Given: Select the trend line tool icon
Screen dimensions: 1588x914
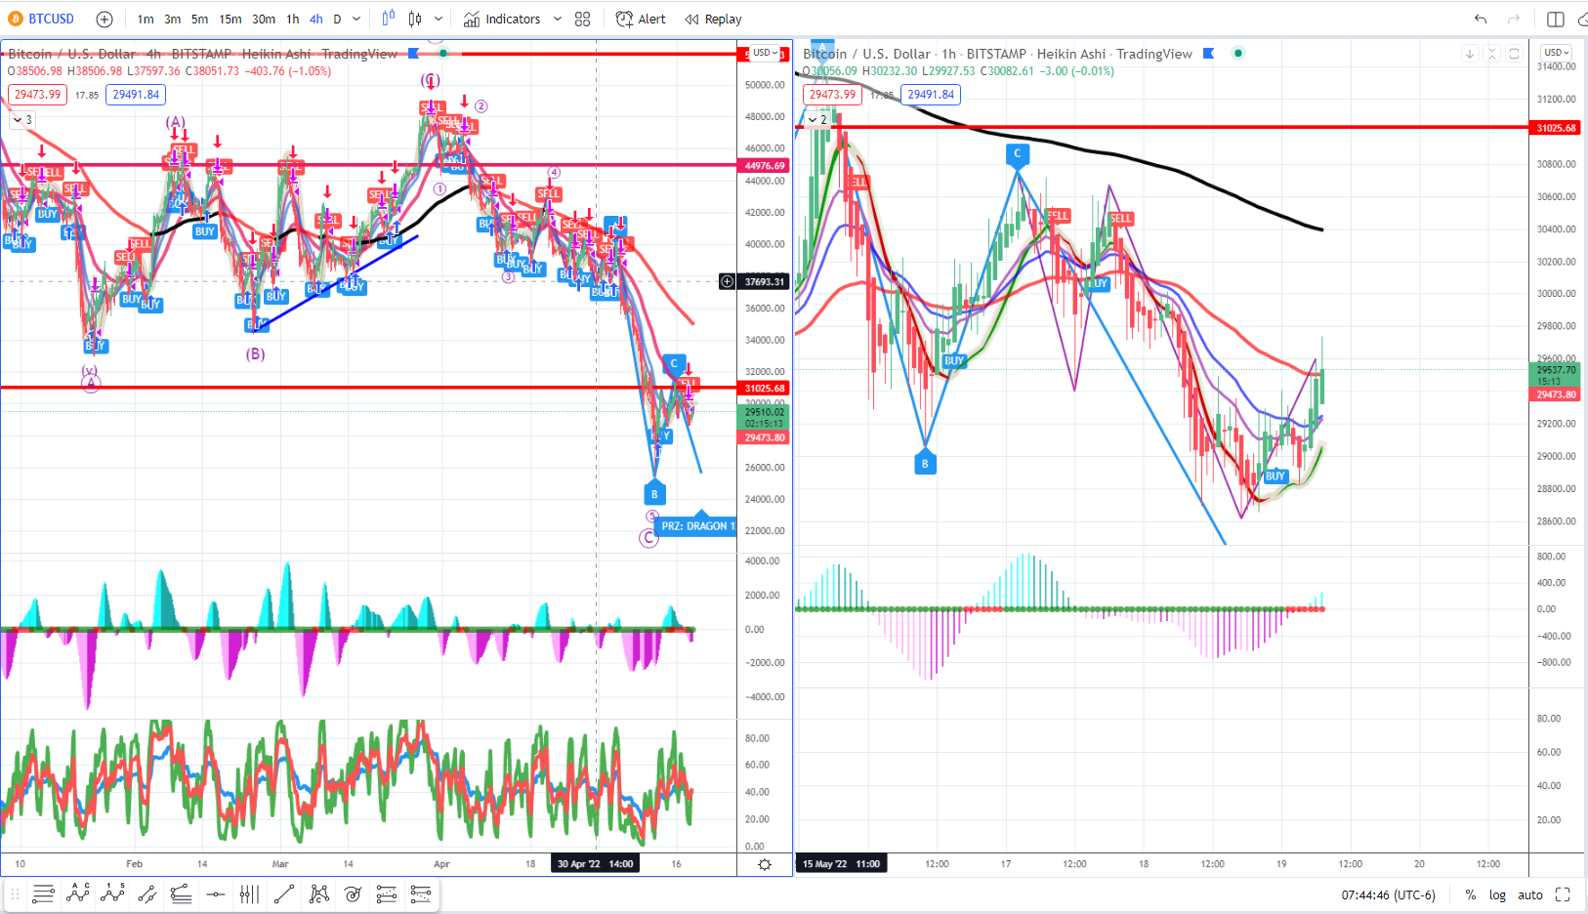Looking at the screenshot, I should (284, 893).
